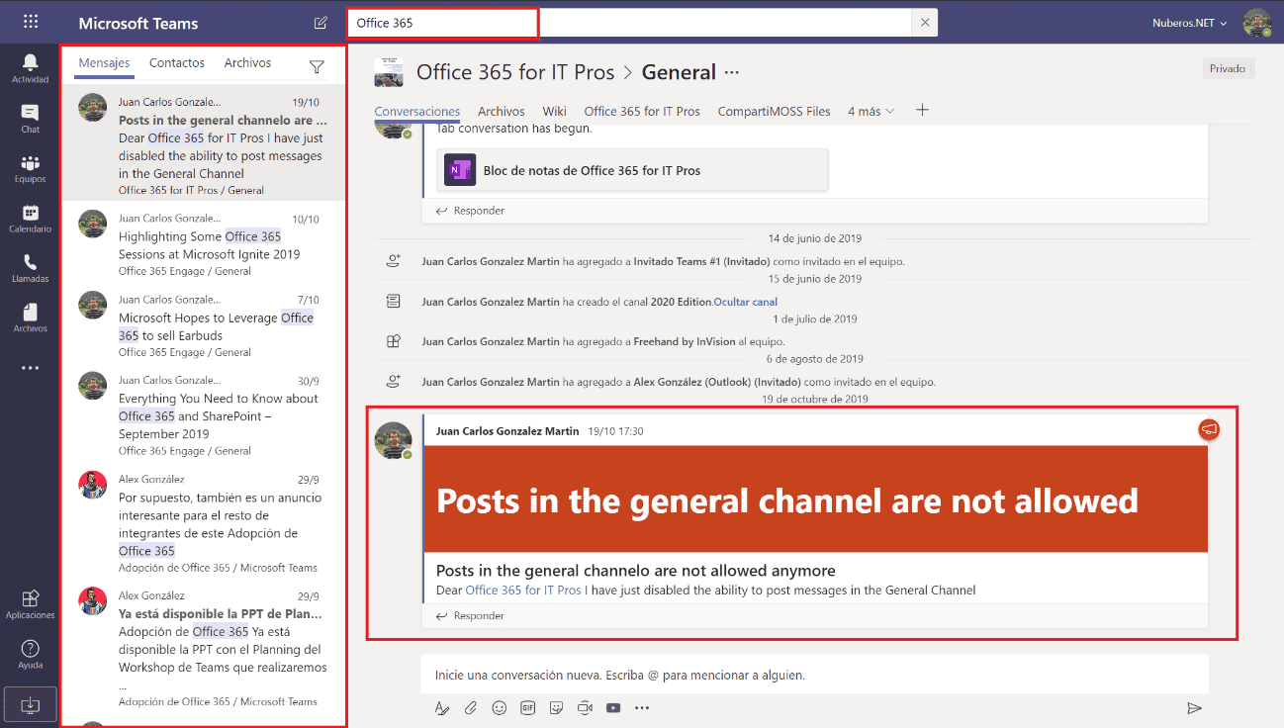Viewport: 1284px width, 728px height.
Task: Open the Aplicaciones store icon
Action: pos(30,604)
